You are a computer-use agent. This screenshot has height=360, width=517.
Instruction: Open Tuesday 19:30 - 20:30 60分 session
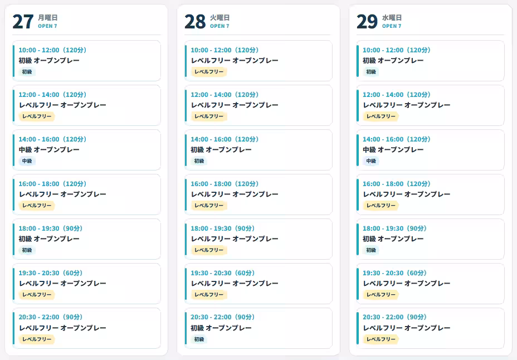point(258,284)
